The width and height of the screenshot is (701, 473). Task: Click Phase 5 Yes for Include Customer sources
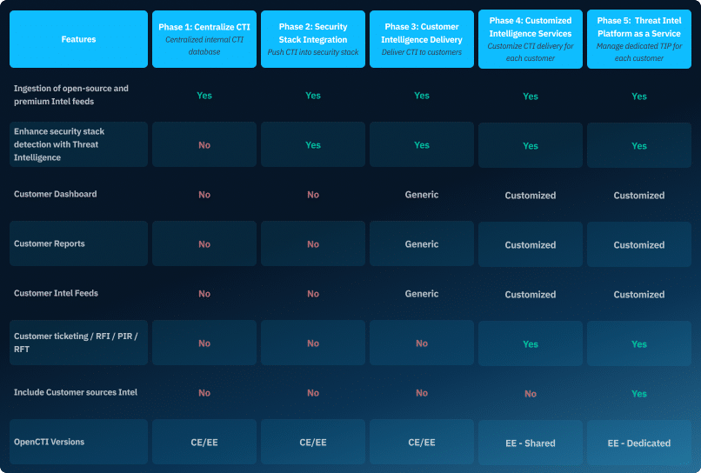(639, 394)
